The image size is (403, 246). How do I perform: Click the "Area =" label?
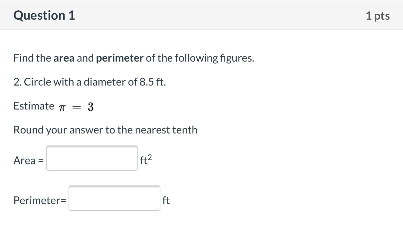point(28,160)
